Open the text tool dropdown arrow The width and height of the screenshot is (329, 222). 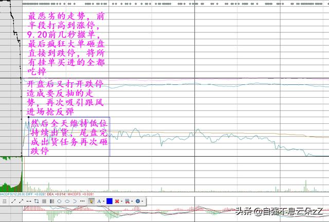pos(103,201)
